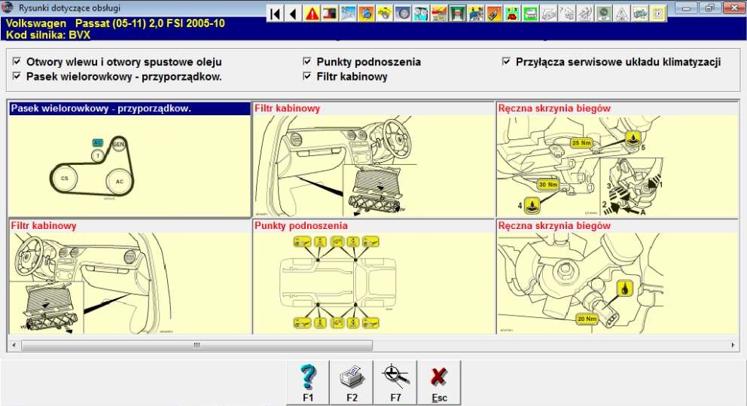The width and height of the screenshot is (747, 406).
Task: Toggle Przyłącza serwisowe układu klimatyzacji checkbox
Action: pyautogui.click(x=507, y=62)
